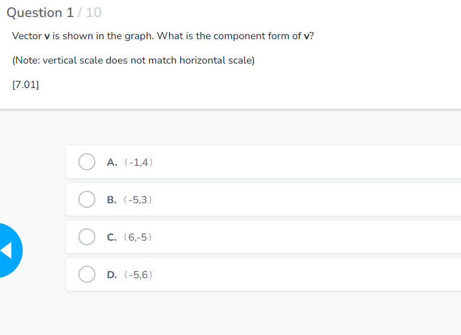This screenshot has width=461, height=335.
Task: Click the letter label A
Action: click(111, 162)
